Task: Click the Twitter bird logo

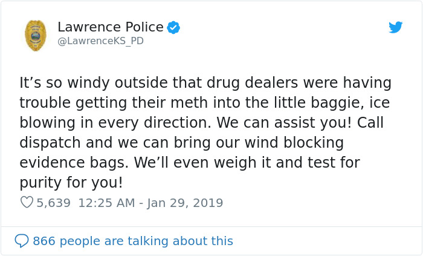Action: [x=395, y=27]
